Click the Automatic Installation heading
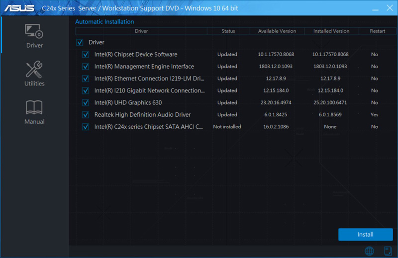 [104, 21]
